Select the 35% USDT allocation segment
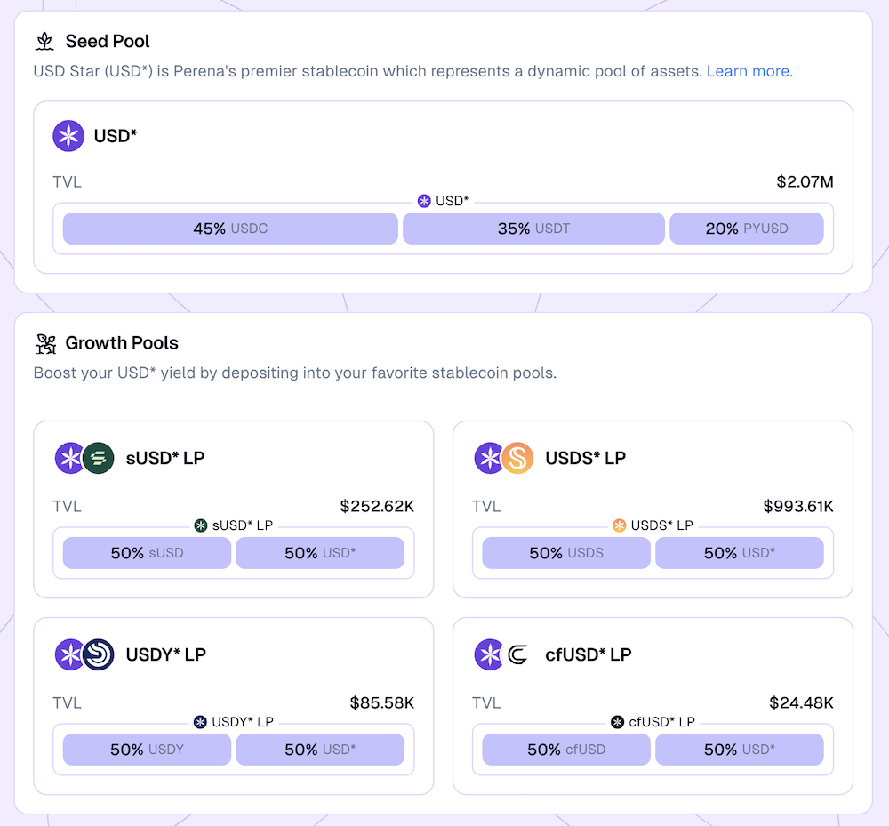Viewport: 889px width, 826px height. pyautogui.click(x=533, y=229)
